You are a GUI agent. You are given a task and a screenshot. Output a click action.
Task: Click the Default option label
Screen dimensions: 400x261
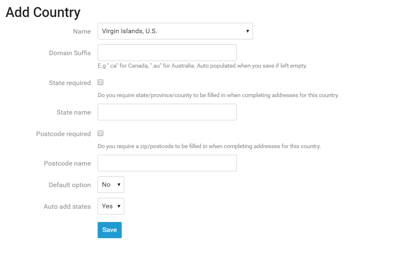tap(70, 185)
